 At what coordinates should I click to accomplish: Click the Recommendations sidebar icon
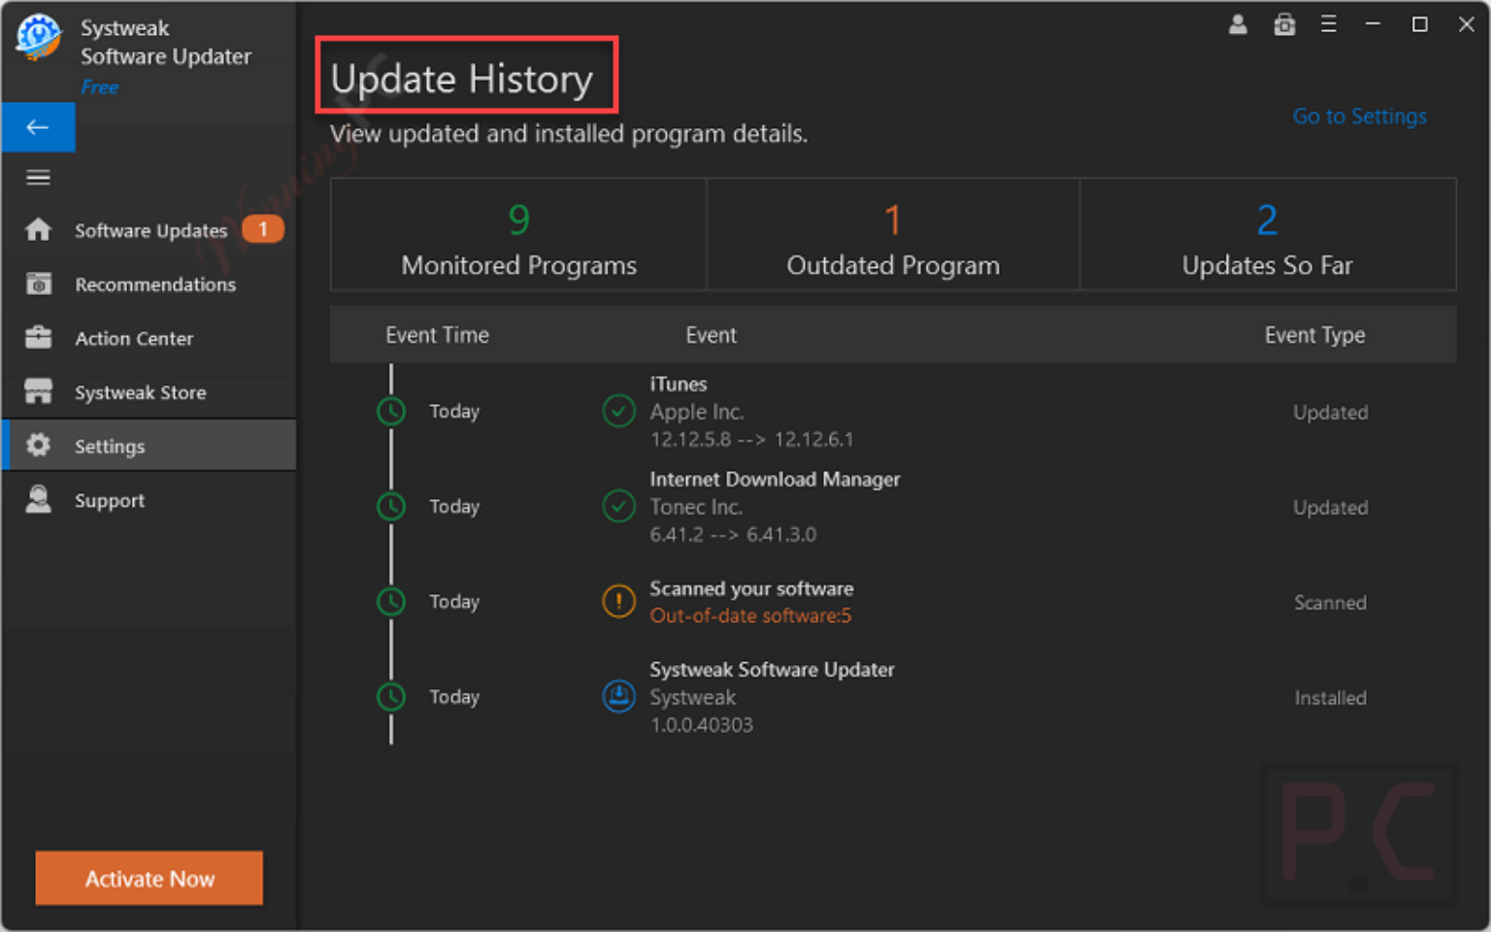pyautogui.click(x=38, y=283)
